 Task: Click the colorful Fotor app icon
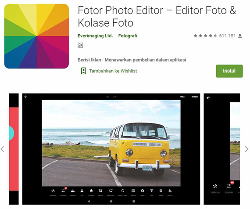36,36
